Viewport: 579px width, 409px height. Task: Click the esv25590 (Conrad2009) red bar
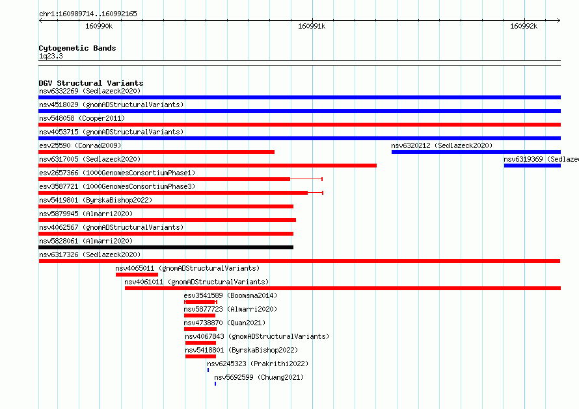(x=157, y=152)
